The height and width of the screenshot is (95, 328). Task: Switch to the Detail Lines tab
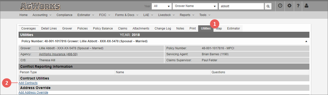pyautogui.click(x=49, y=28)
